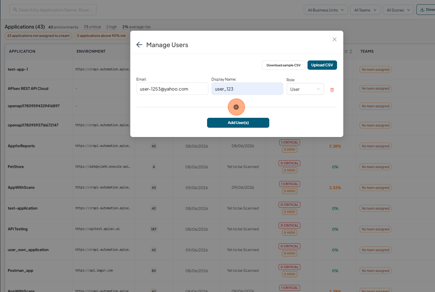435x292 pixels.
Task: Click 0 HIGH badge in API Testing row
Action: 289,233
